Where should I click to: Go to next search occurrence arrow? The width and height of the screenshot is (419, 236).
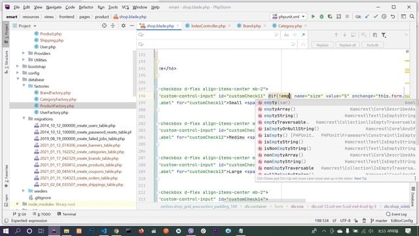pos(345,35)
